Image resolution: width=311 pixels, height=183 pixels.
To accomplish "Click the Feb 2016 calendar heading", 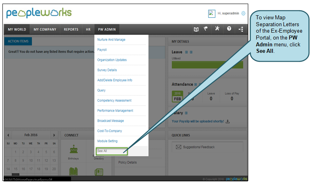I will coord(31,135).
